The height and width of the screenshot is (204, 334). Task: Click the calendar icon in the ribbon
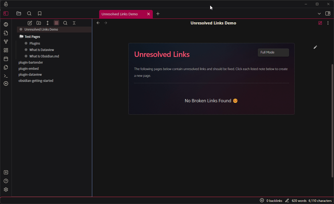pyautogui.click(x=6, y=59)
